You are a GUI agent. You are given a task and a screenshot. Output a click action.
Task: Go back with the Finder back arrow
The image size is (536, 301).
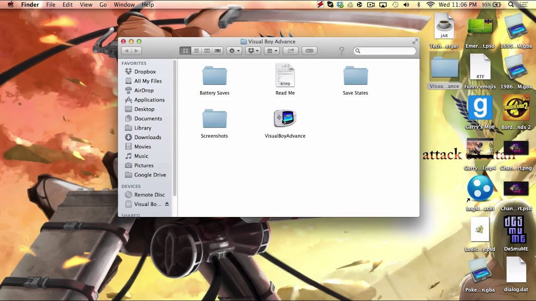[126, 51]
